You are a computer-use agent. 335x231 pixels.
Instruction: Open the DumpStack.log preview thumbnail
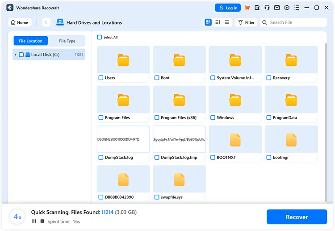tap(123, 139)
